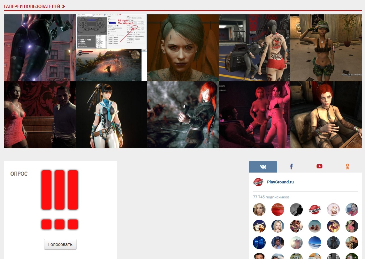Open the ГАЛЕРЕИ ПОЛЬЗОВАТЕЛЕЙ section link
The width and height of the screenshot is (365, 259).
coord(34,6)
